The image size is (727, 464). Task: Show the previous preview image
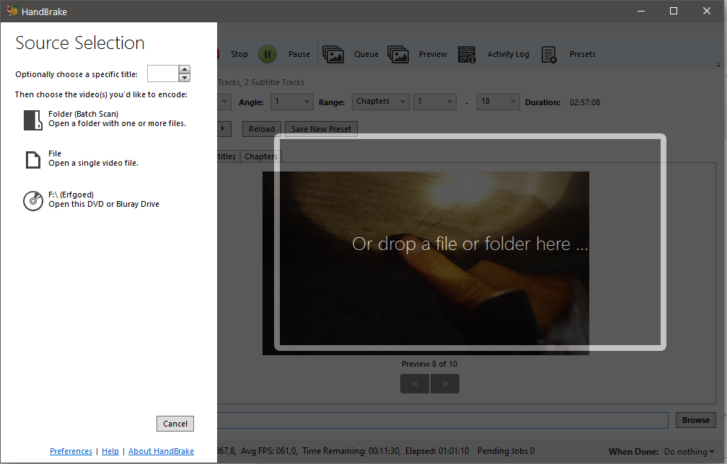pos(415,383)
